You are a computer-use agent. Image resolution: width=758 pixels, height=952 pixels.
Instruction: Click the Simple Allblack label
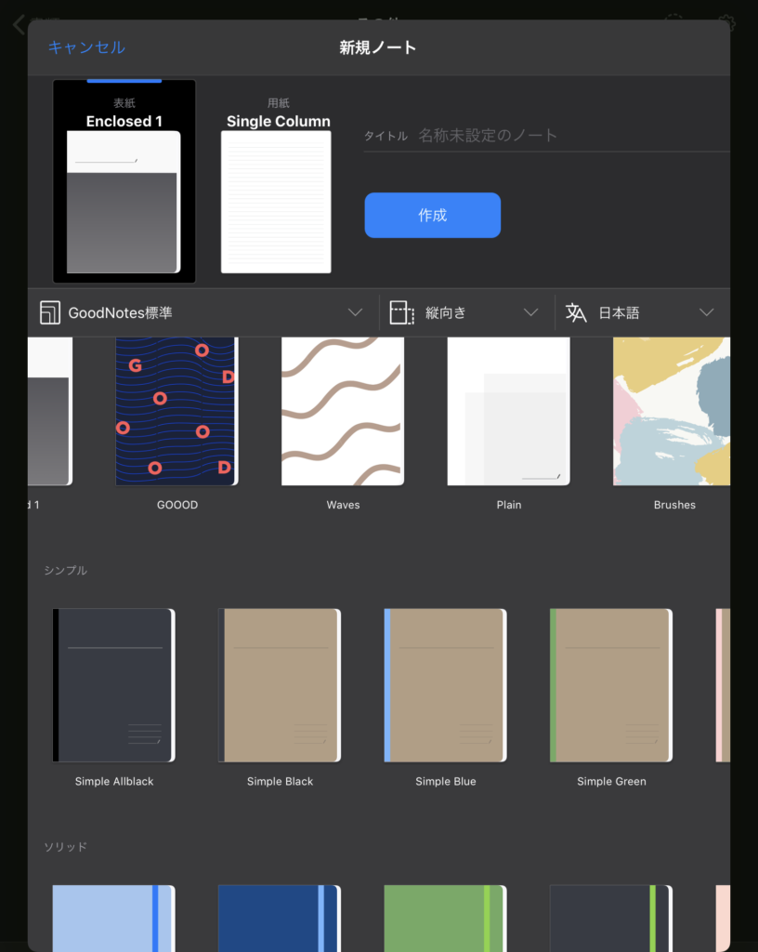point(114,781)
